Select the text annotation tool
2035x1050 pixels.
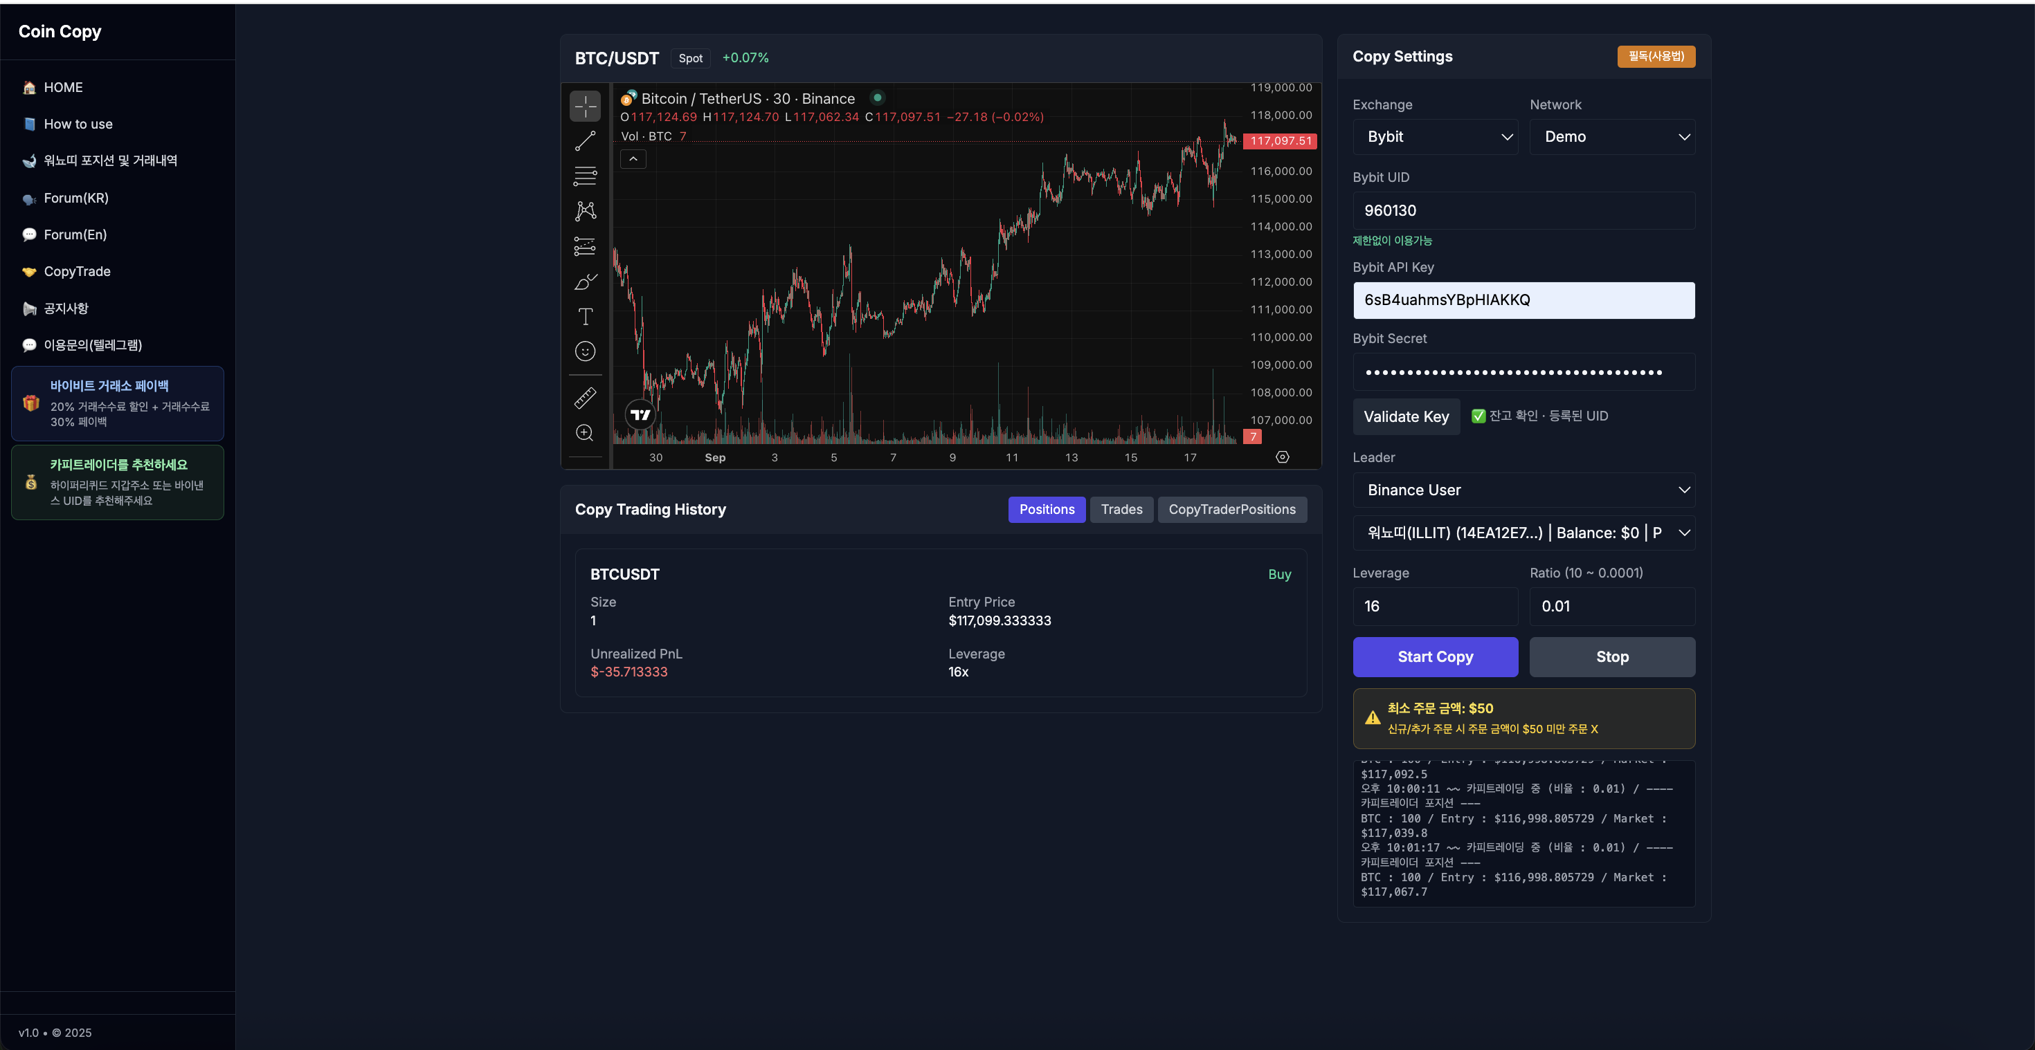tap(585, 317)
